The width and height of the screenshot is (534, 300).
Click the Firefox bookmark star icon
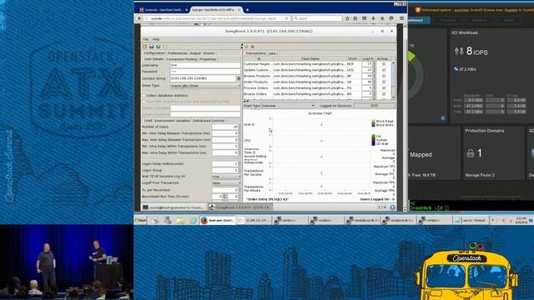pos(347,18)
